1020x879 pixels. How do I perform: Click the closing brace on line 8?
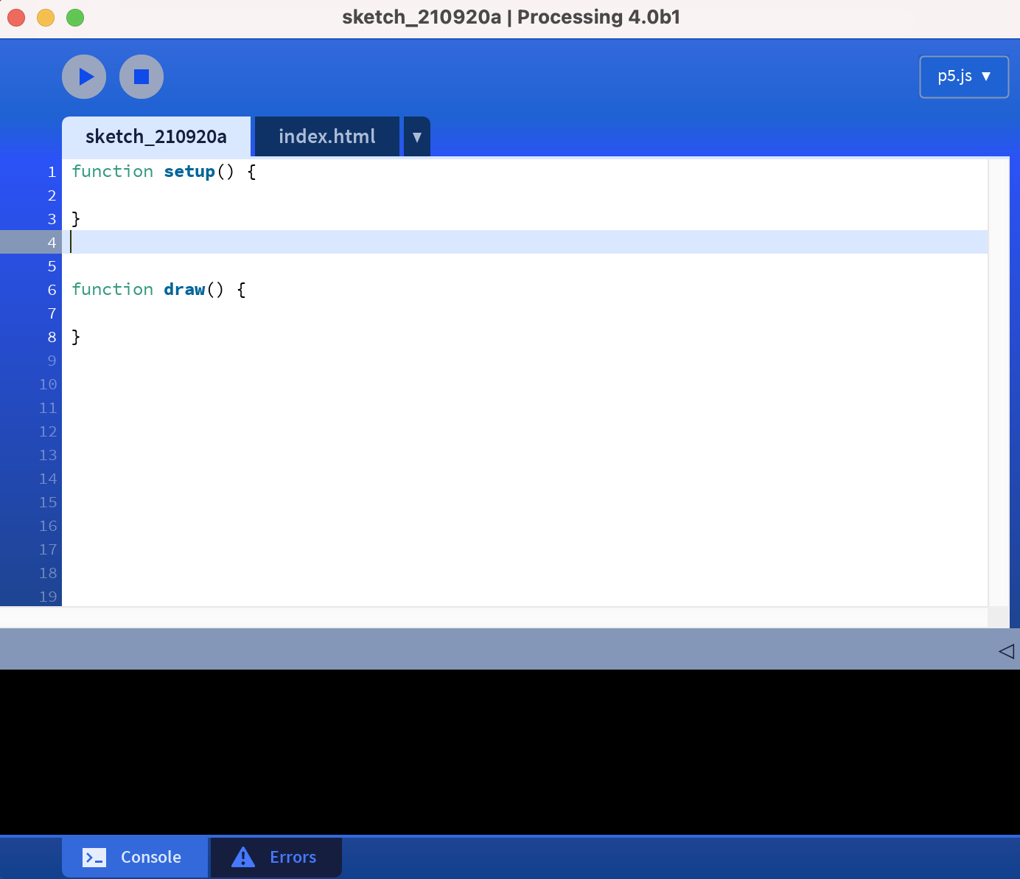coord(75,337)
